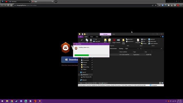Click History in the Open group
Viewport: 183px width, 103px height.
coord(144,43)
